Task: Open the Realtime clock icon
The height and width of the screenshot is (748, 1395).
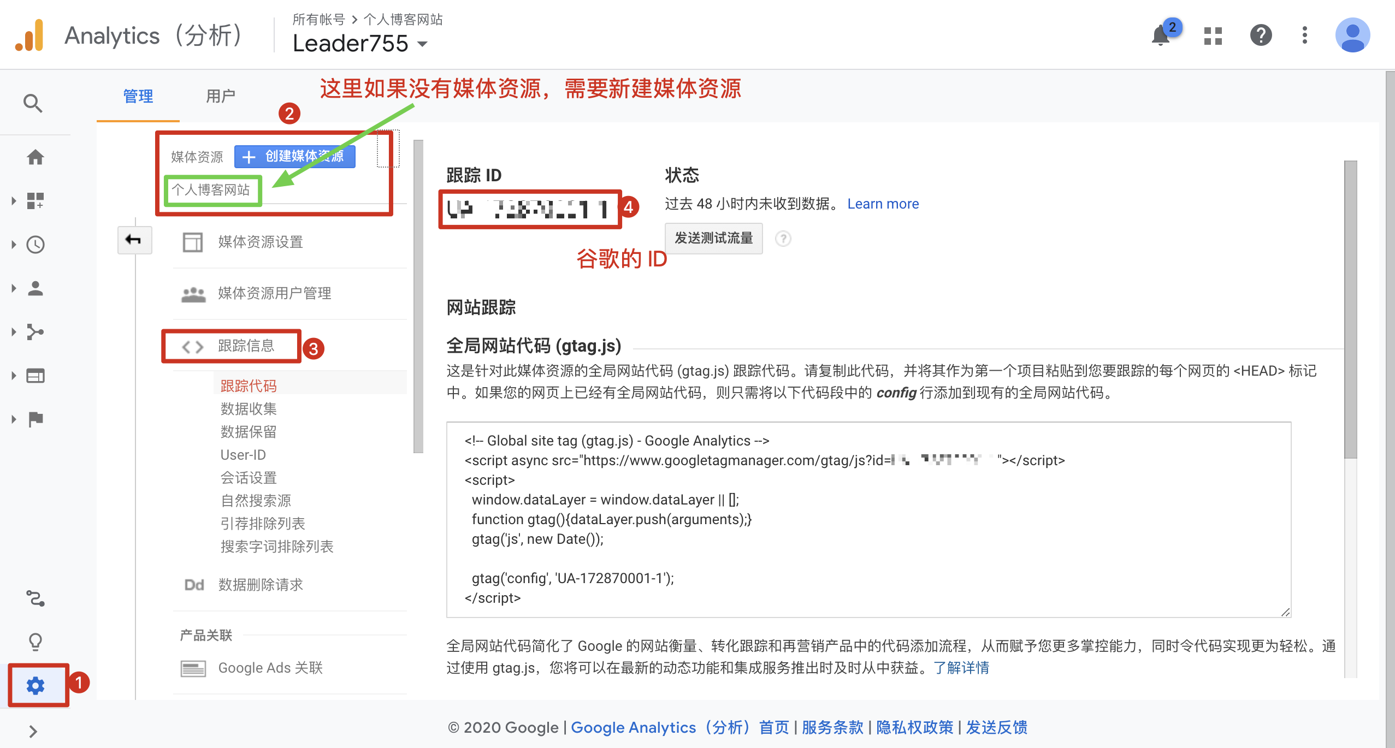Action: point(36,244)
